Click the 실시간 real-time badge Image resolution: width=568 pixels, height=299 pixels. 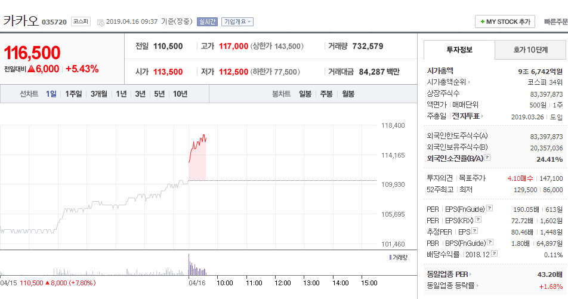click(x=207, y=21)
